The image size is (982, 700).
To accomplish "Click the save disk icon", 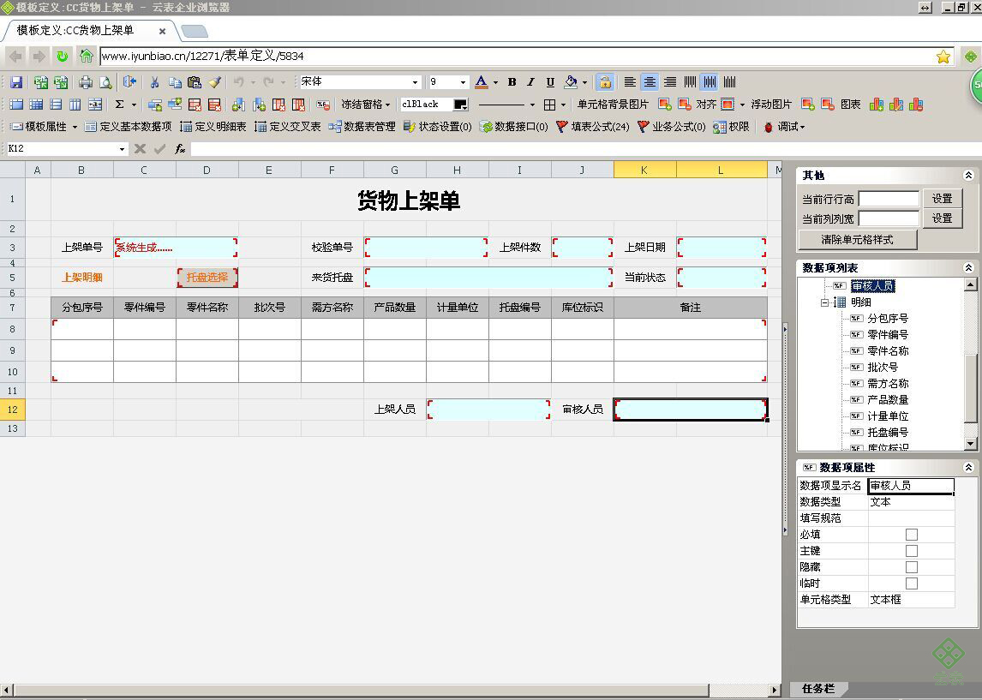I will (x=16, y=82).
